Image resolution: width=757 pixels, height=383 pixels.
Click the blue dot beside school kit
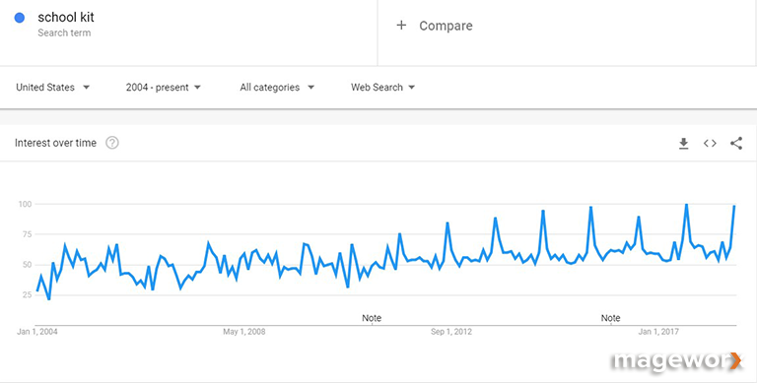pyautogui.click(x=20, y=18)
